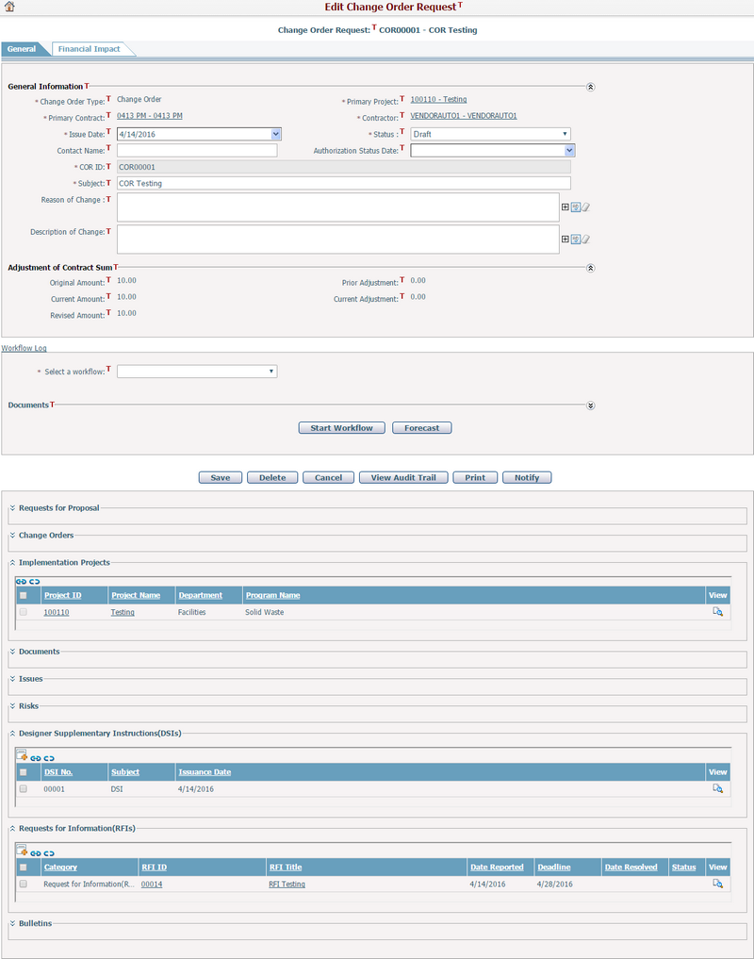Click the eraser icon beside Reason of Change
Screen dimensions: 754x959
pyautogui.click(x=585, y=207)
